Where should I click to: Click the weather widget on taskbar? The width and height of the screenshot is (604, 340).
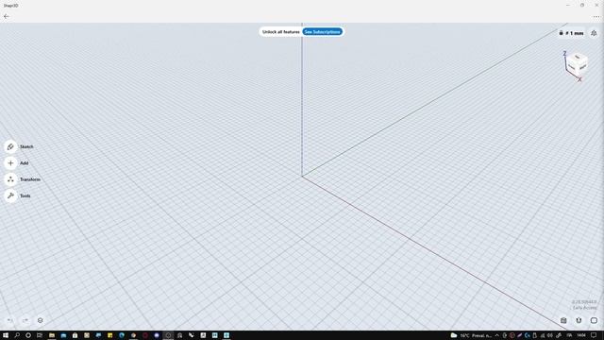coord(472,335)
